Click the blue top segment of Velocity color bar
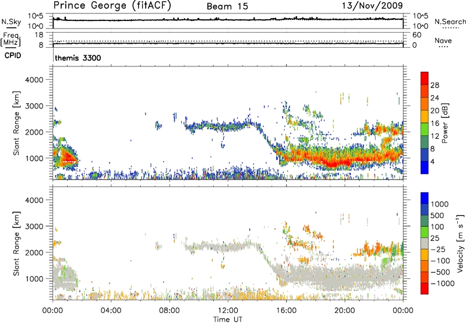Image resolution: width=466 pixels, height=323 pixels. pyautogui.click(x=425, y=198)
